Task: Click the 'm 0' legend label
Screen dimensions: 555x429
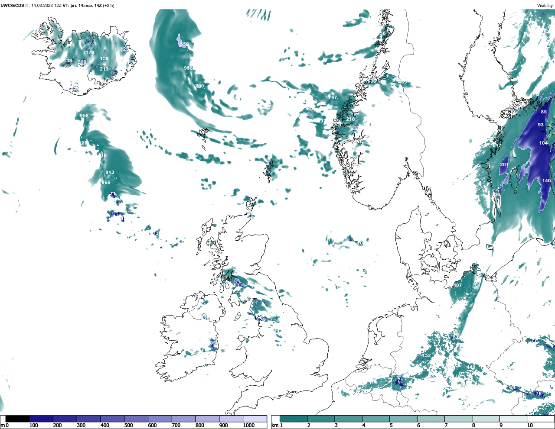Action: coord(4,426)
